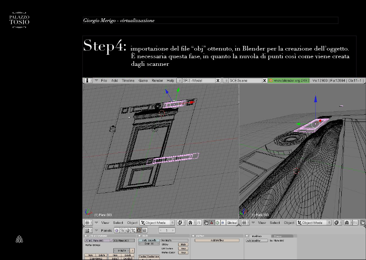366x260 pixels.
Task: Open the Help menu
Action: pyautogui.click(x=170, y=81)
